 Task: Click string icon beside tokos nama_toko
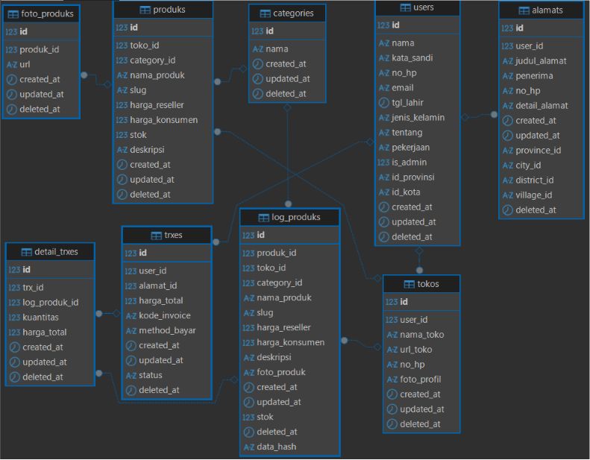tap(392, 335)
